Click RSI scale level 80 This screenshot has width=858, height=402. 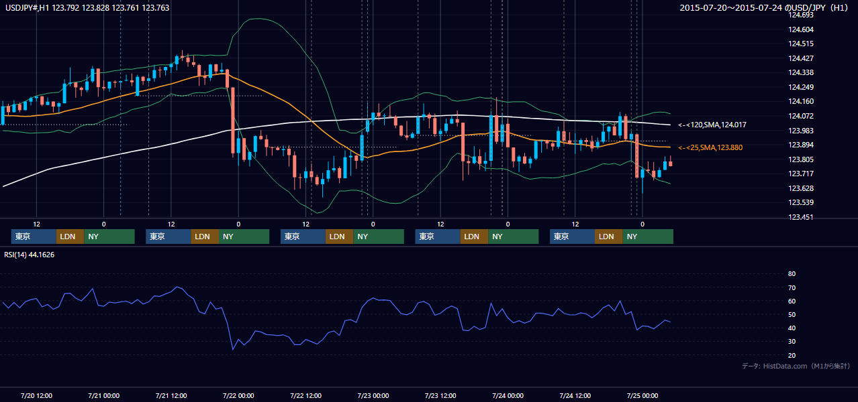pyautogui.click(x=792, y=274)
